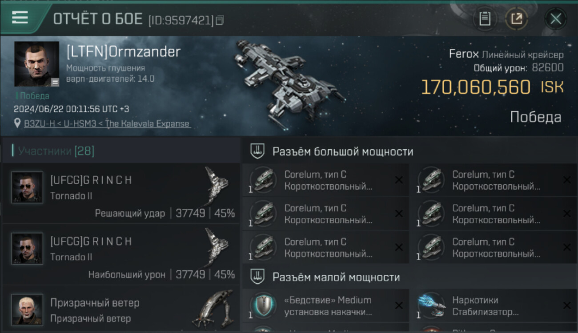This screenshot has width=578, height=333.
Task: Select the first Corelum type C railgun module
Action: (x=326, y=180)
